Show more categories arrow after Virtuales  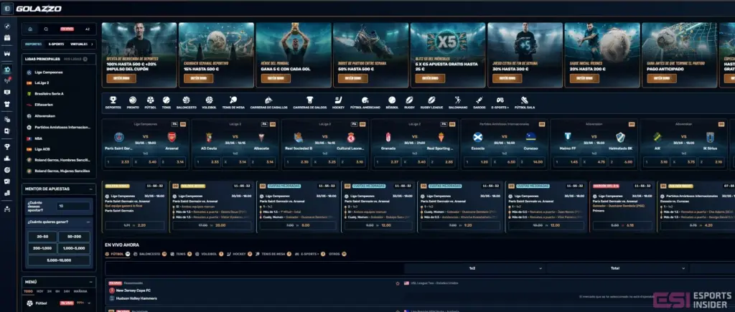tap(92, 44)
